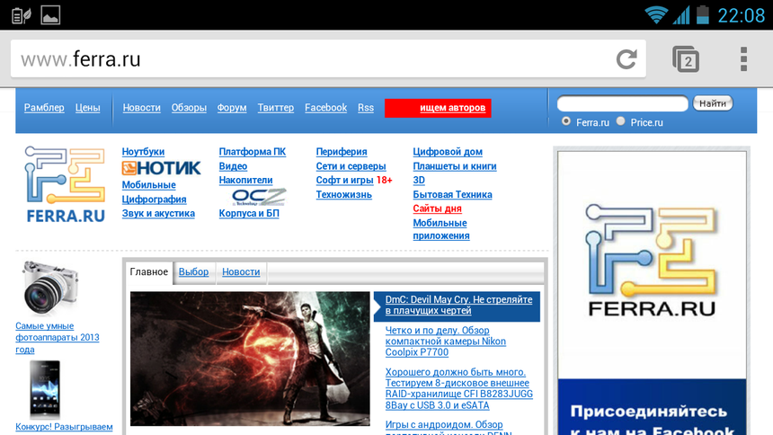
Task: Open the red Сайты дня link
Action: click(437, 209)
